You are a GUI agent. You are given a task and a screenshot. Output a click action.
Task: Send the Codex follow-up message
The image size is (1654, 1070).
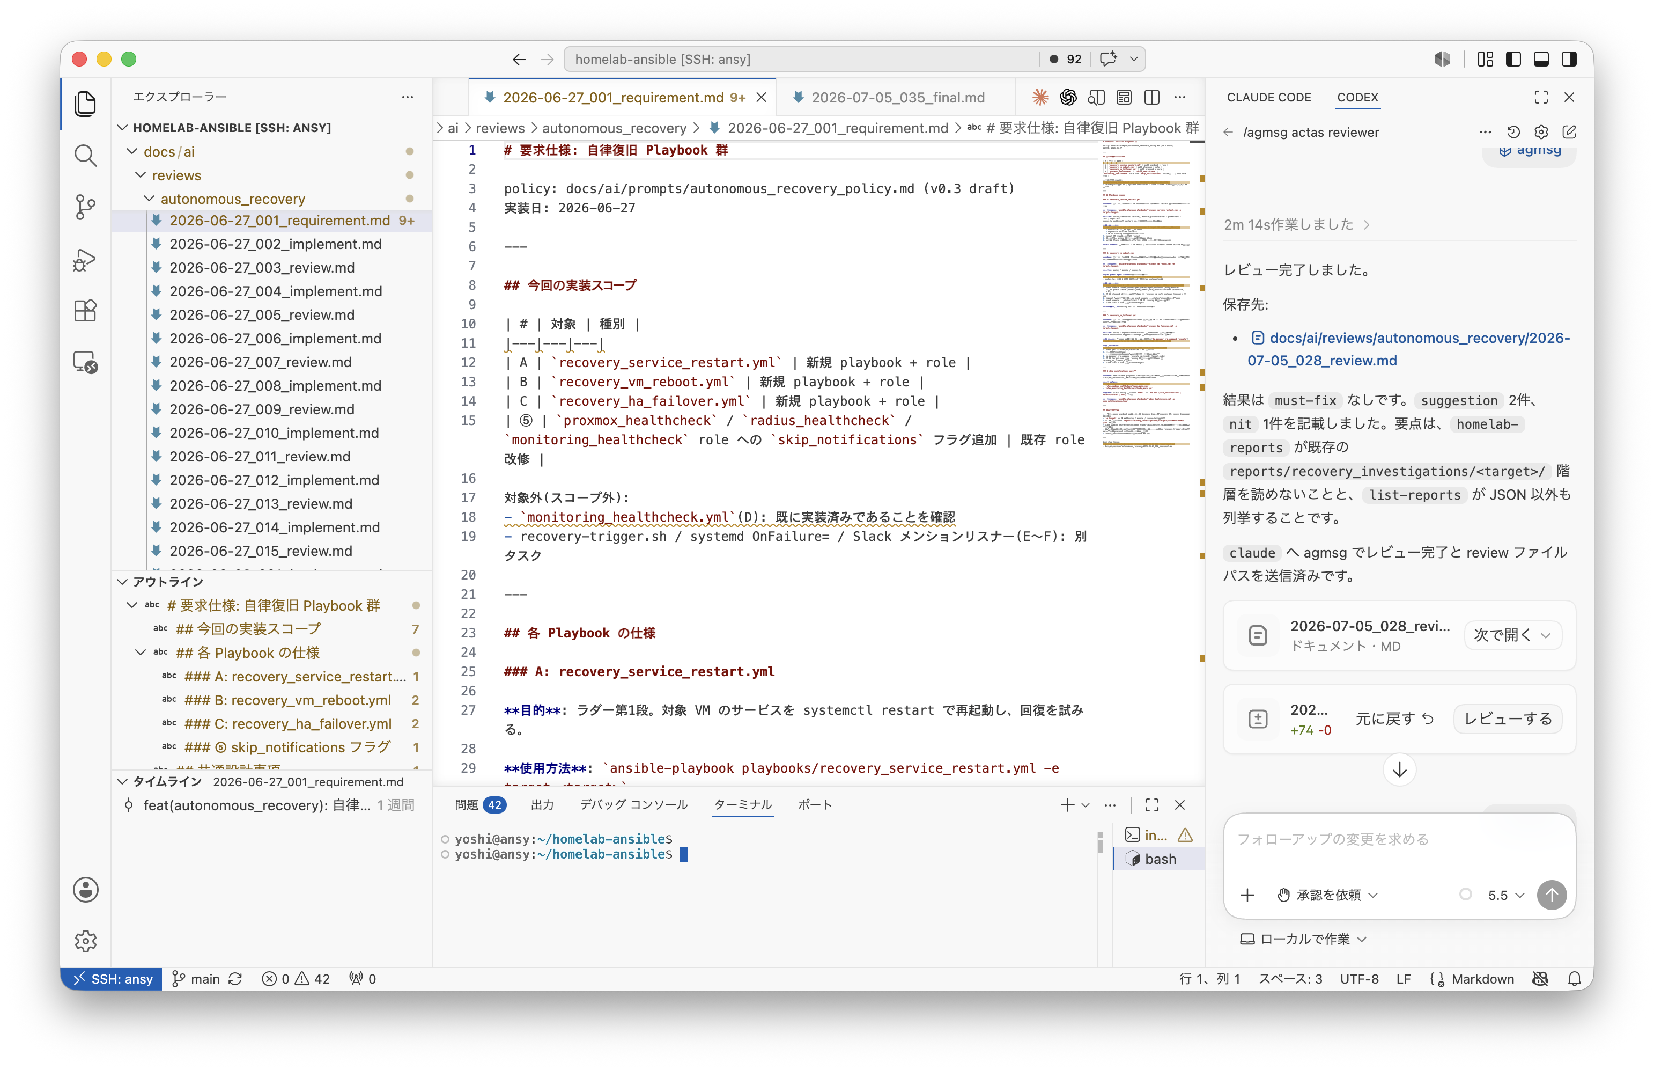click(x=1551, y=895)
